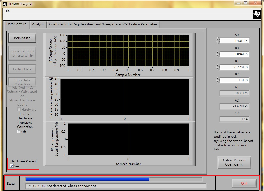264x191 pixels.
Task: Click the Tobj (red line) description text
Action: pyautogui.click(x=22, y=96)
